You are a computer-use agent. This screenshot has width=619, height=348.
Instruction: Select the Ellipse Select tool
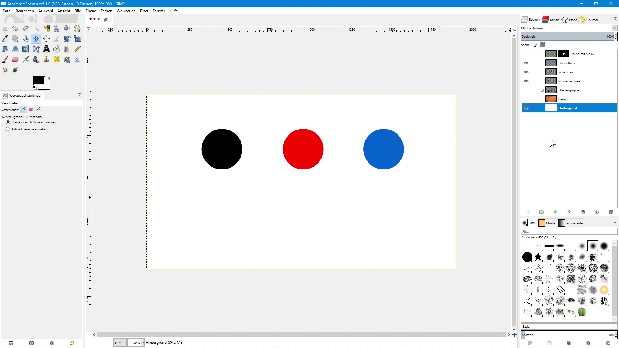pos(15,28)
